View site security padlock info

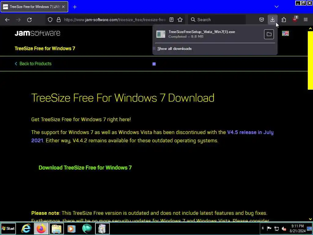coord(58,20)
